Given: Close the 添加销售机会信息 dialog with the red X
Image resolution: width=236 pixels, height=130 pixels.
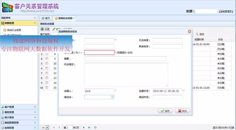Looking at the screenshot, I should pyautogui.click(x=190, y=31).
